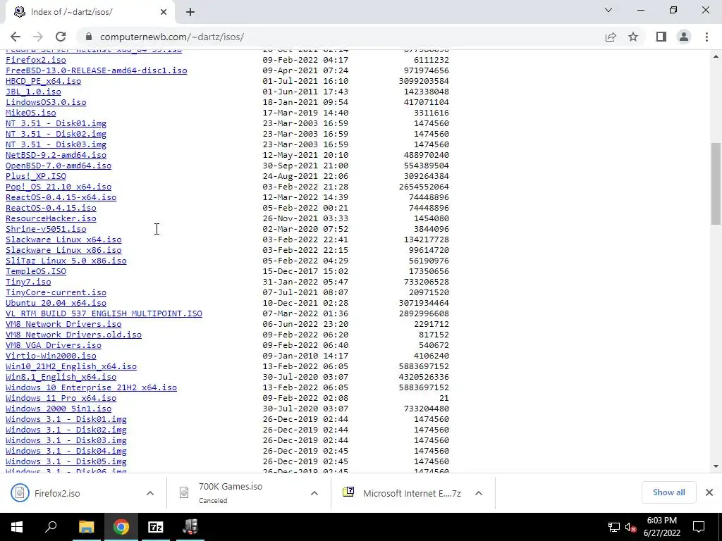The width and height of the screenshot is (722, 541).
Task: Open JBL_1.0.iso link
Action: [x=33, y=92]
